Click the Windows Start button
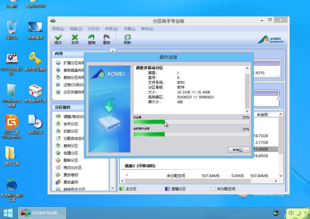This screenshot has height=219, width=310. (x=8, y=213)
